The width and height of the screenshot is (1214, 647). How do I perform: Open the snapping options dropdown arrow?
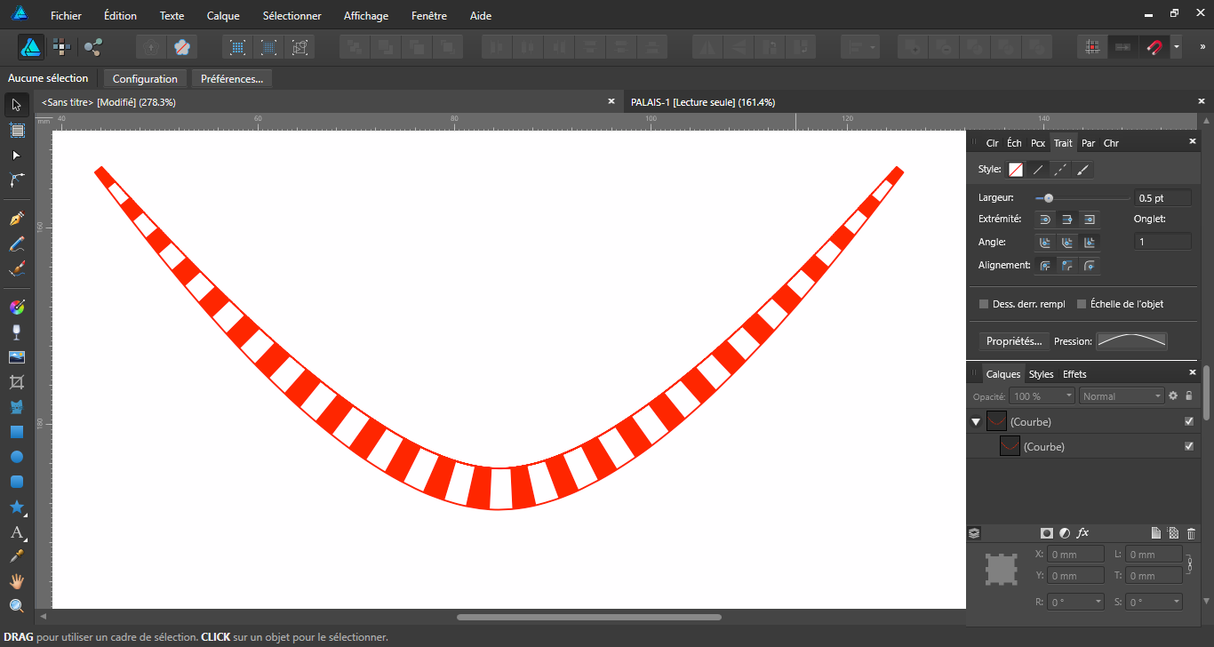click(x=1177, y=46)
